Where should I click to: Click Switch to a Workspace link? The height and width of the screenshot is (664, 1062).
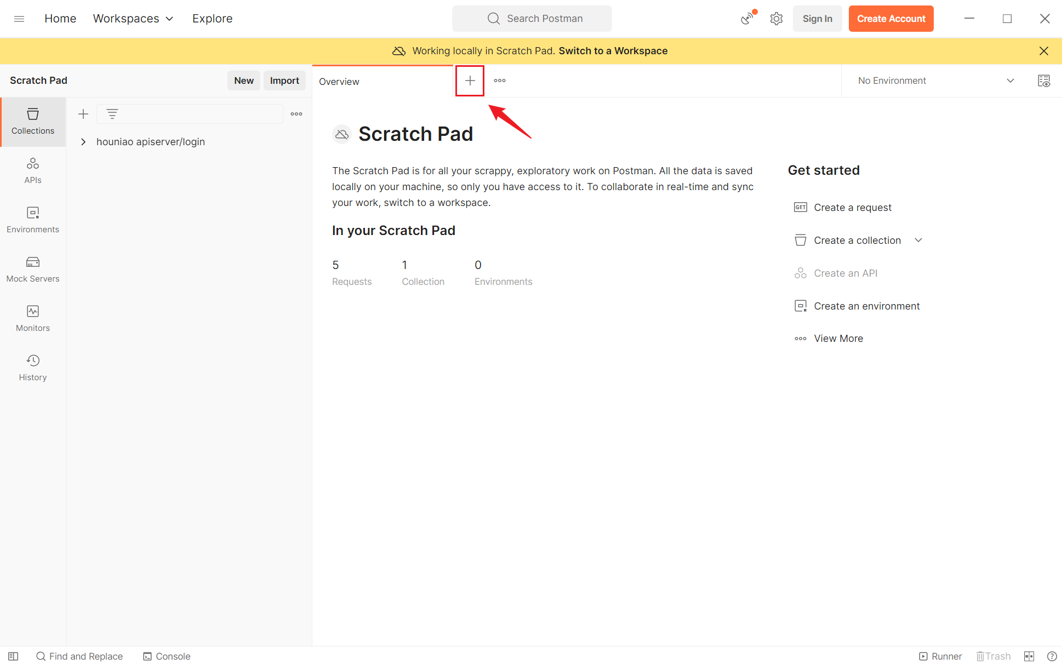tap(613, 51)
